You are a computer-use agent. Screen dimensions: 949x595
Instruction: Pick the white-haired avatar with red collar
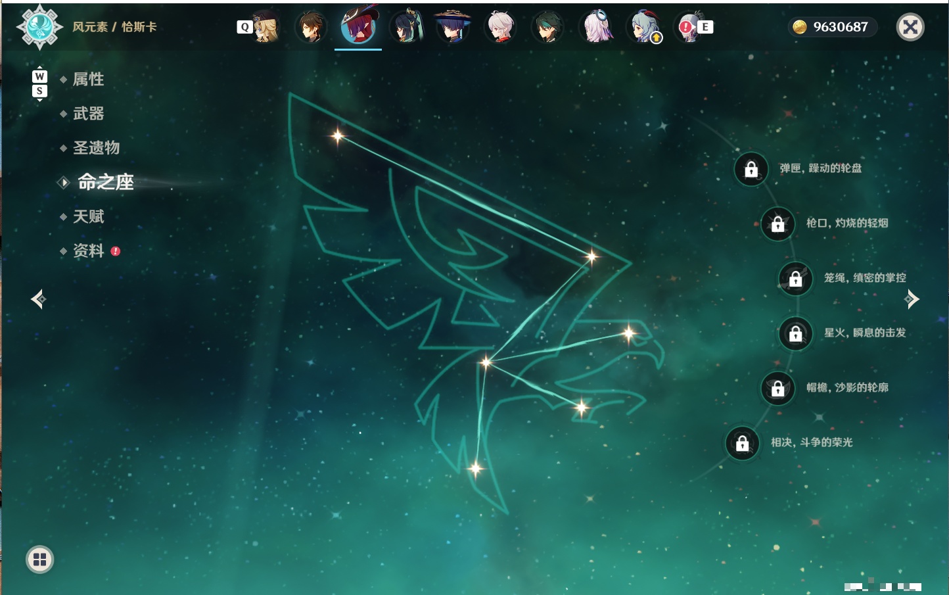pos(500,27)
